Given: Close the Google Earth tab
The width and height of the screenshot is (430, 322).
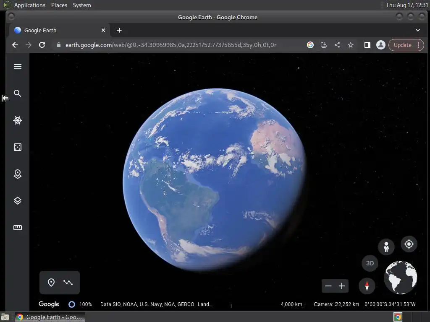Looking at the screenshot, I should [103, 30].
